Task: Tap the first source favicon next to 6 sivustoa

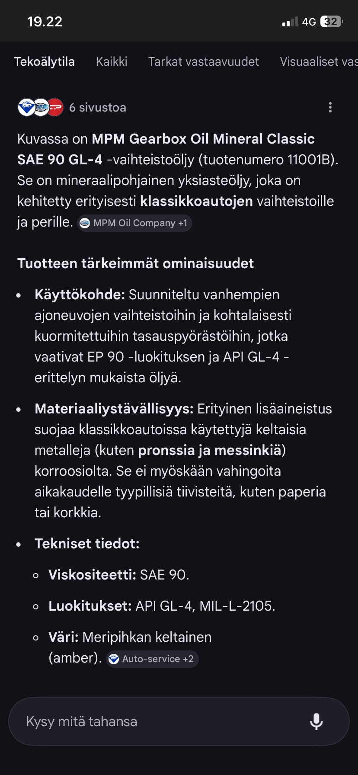Action: tap(27, 107)
